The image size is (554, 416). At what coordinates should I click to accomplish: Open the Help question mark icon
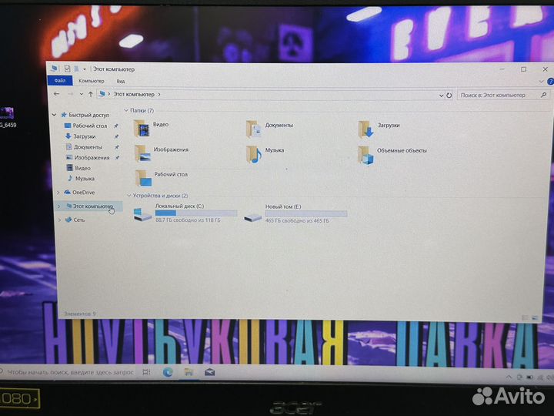(550, 82)
